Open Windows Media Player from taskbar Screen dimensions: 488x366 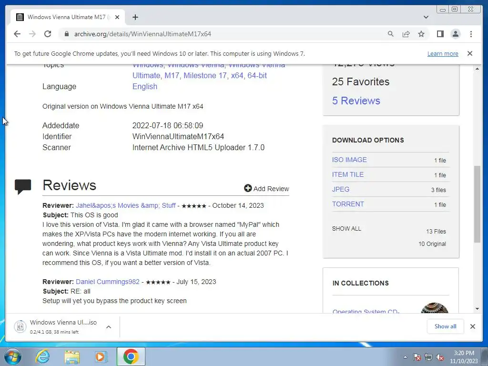101,356
